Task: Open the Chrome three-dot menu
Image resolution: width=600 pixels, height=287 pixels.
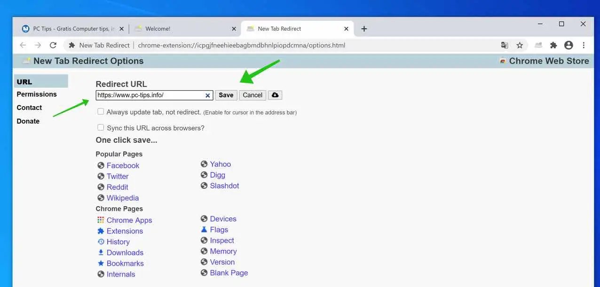Action: (584, 45)
